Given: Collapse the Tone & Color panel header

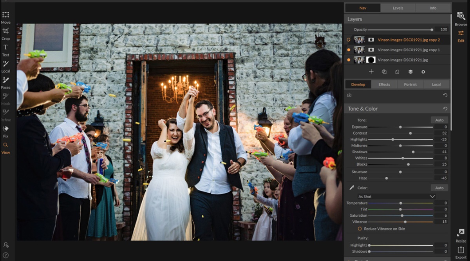Looking at the screenshot, I should pos(363,109).
